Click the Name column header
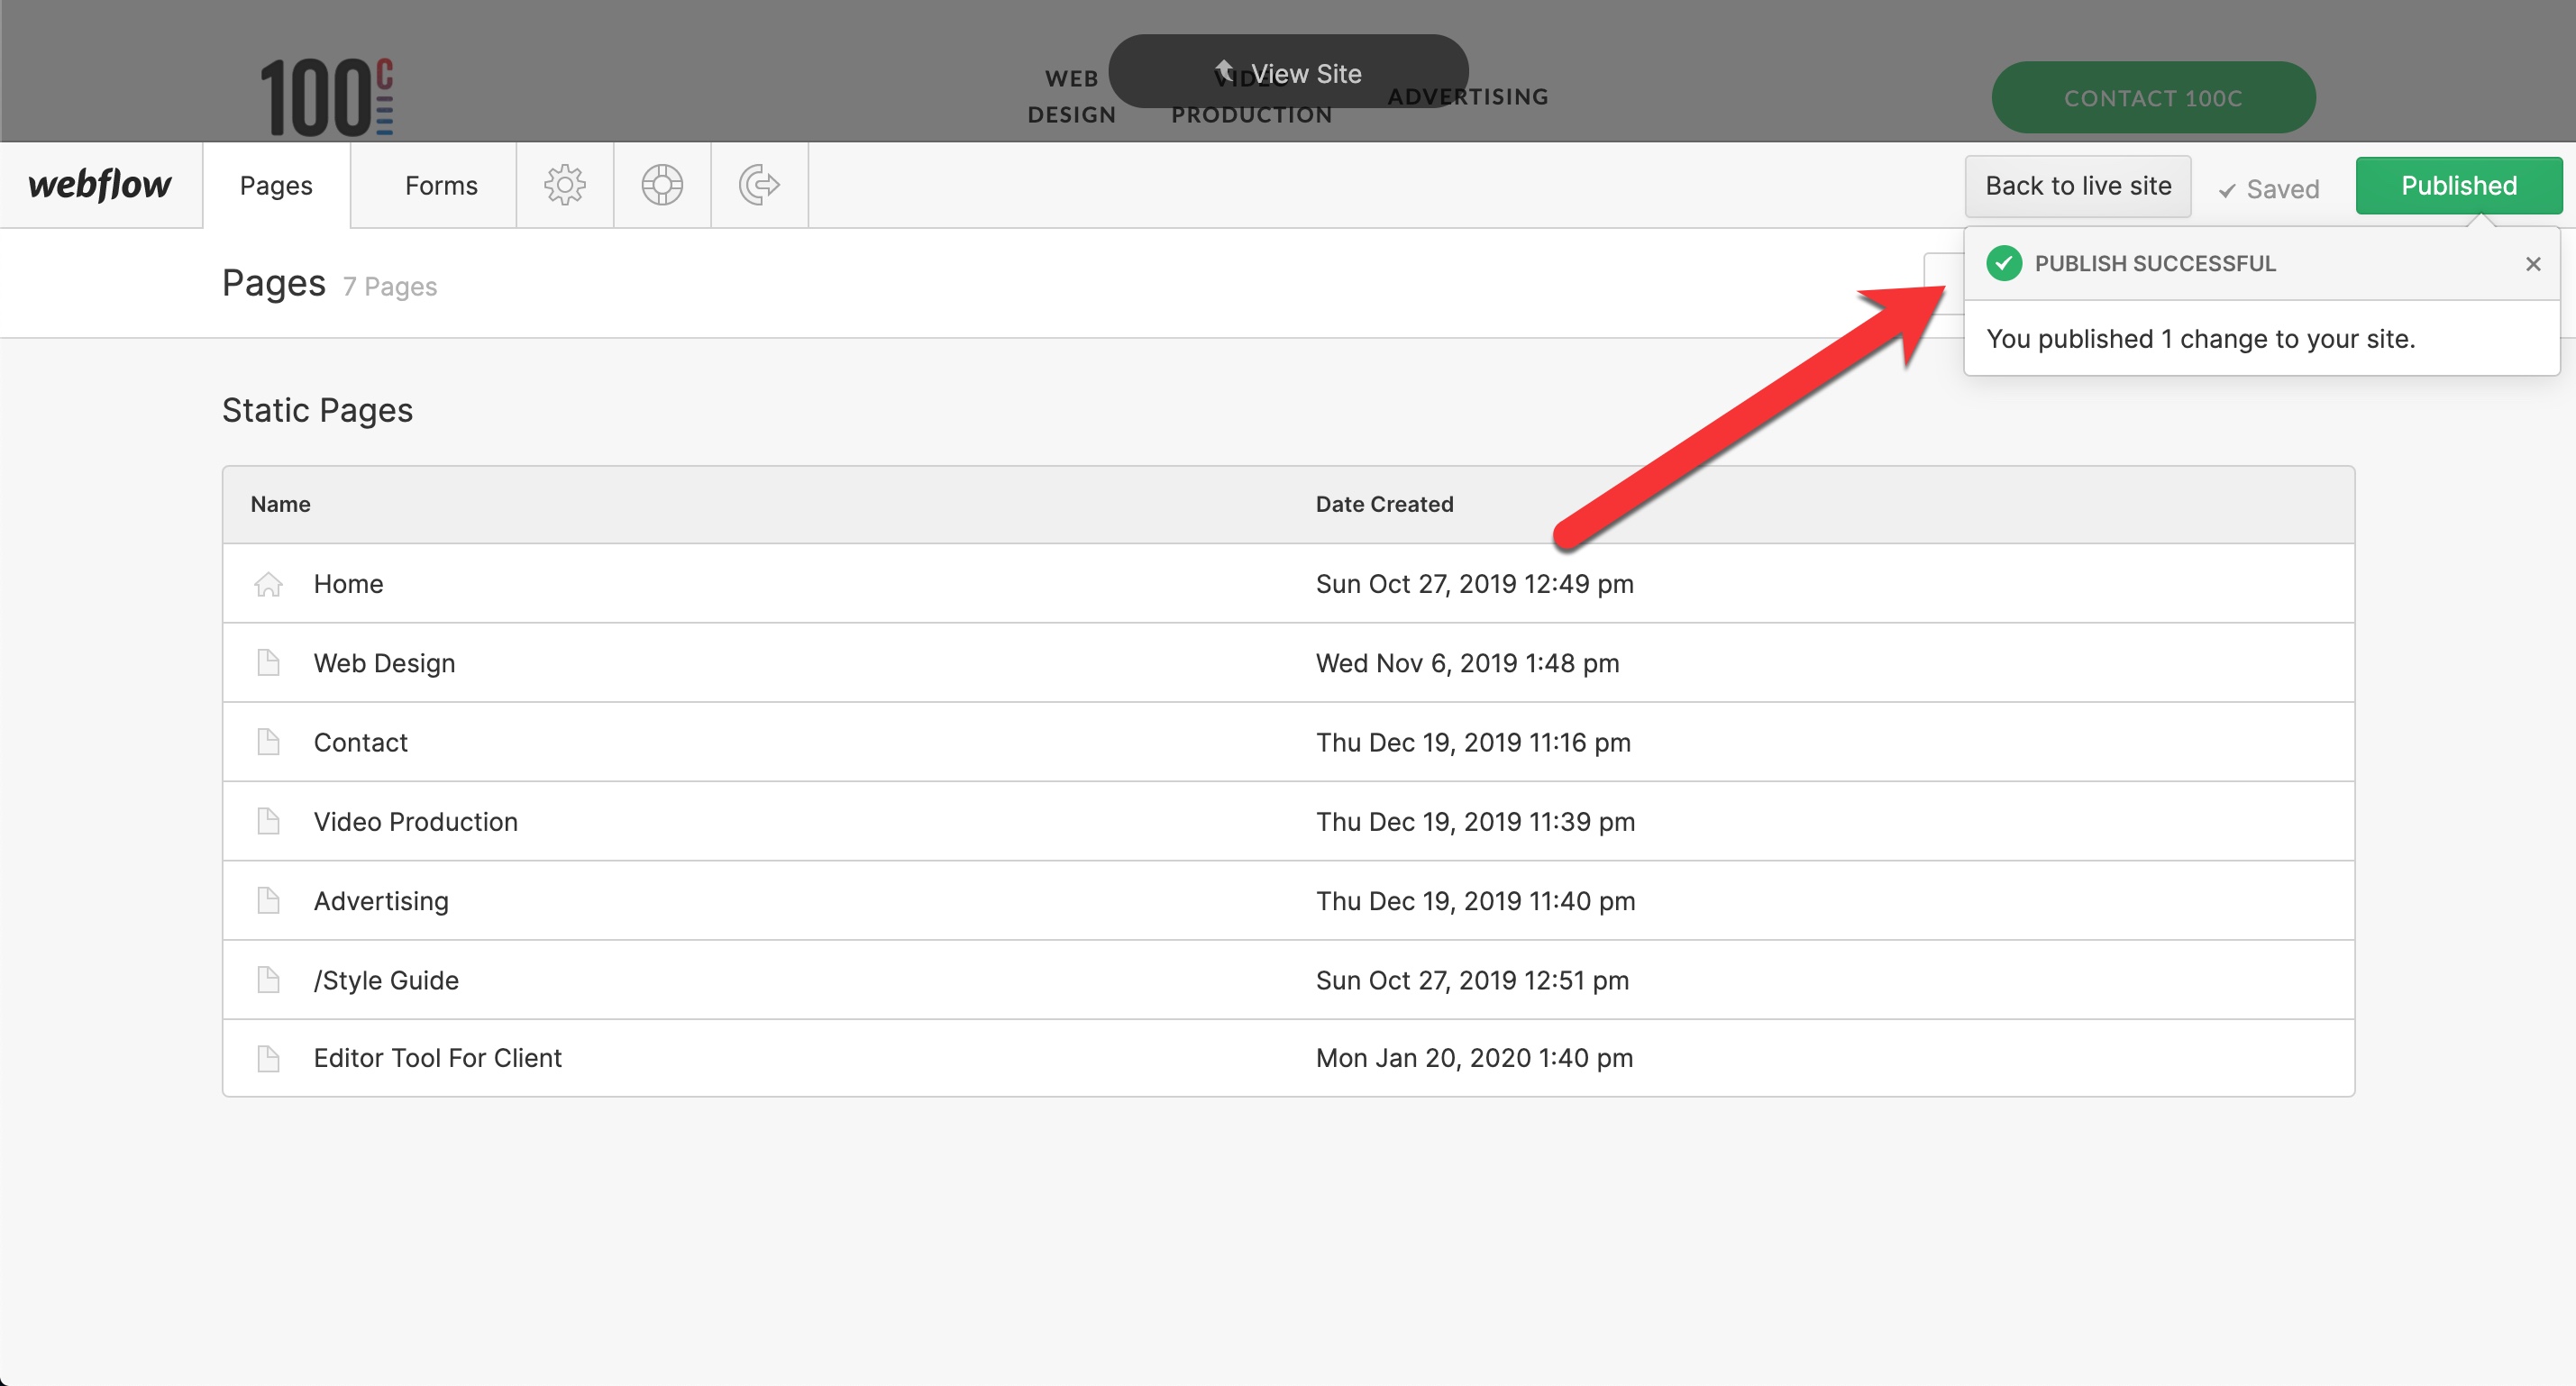2576x1386 pixels. (x=280, y=504)
